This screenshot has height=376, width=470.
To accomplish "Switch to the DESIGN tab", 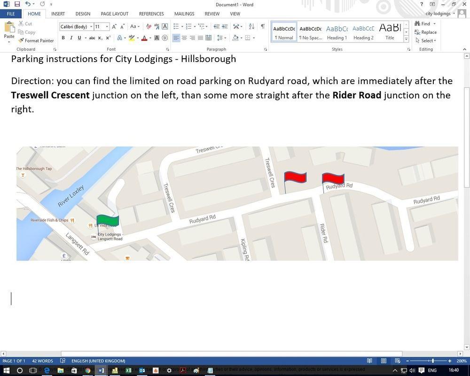I will pyautogui.click(x=83, y=14).
